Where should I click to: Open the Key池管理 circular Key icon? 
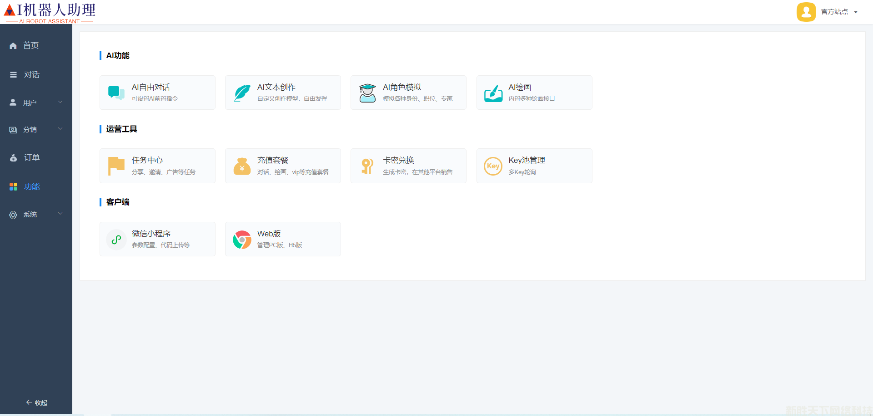click(x=493, y=166)
